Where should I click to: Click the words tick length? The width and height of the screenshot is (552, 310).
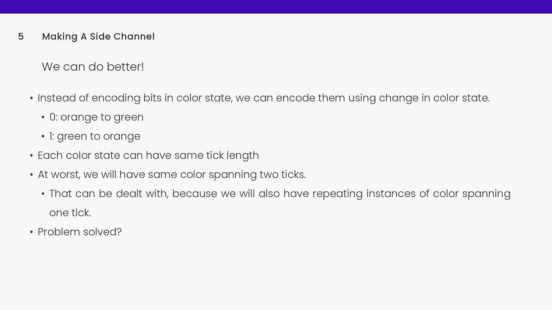pos(233,155)
